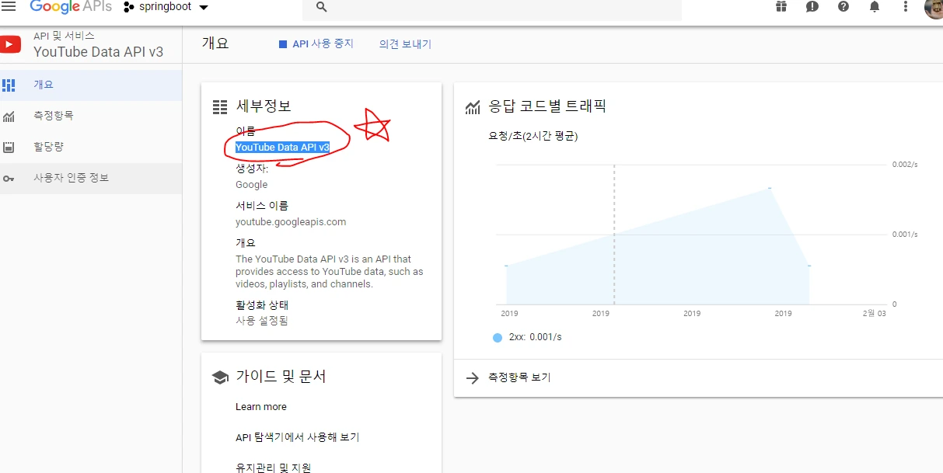Open the gift free trial icon

pos(781,6)
